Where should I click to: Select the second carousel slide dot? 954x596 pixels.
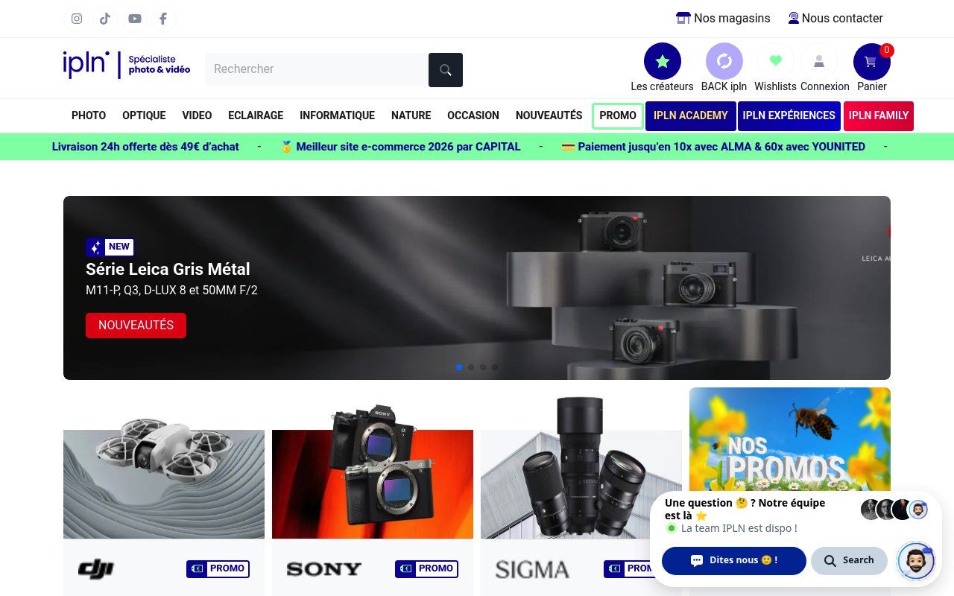tap(471, 367)
